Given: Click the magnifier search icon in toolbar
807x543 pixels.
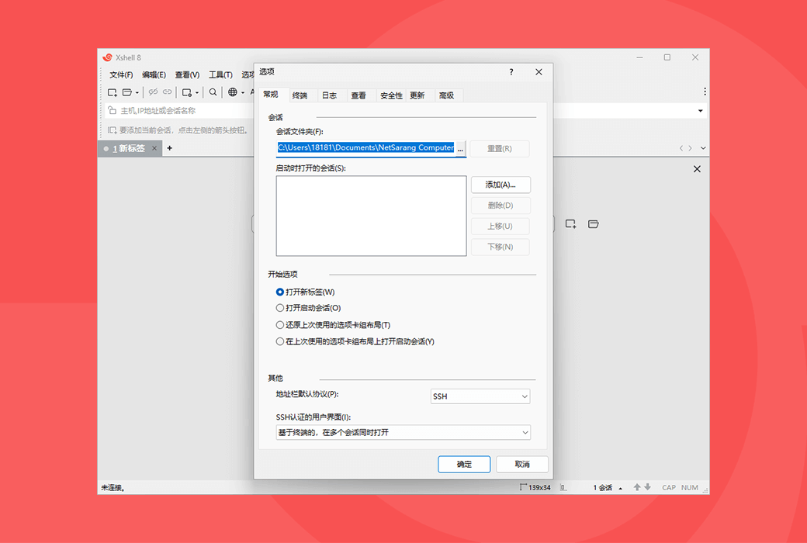Looking at the screenshot, I should tap(213, 92).
